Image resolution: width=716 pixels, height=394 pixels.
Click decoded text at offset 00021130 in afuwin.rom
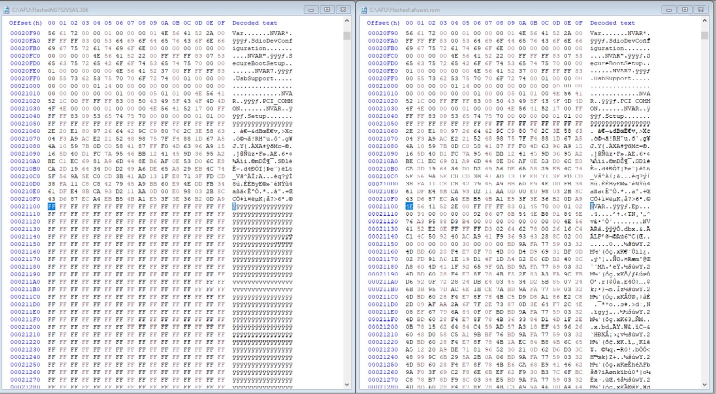(620, 229)
